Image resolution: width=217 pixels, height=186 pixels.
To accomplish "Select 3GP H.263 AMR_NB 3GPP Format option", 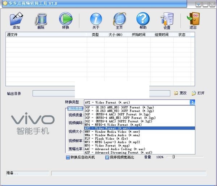I will [x=140, y=107].
